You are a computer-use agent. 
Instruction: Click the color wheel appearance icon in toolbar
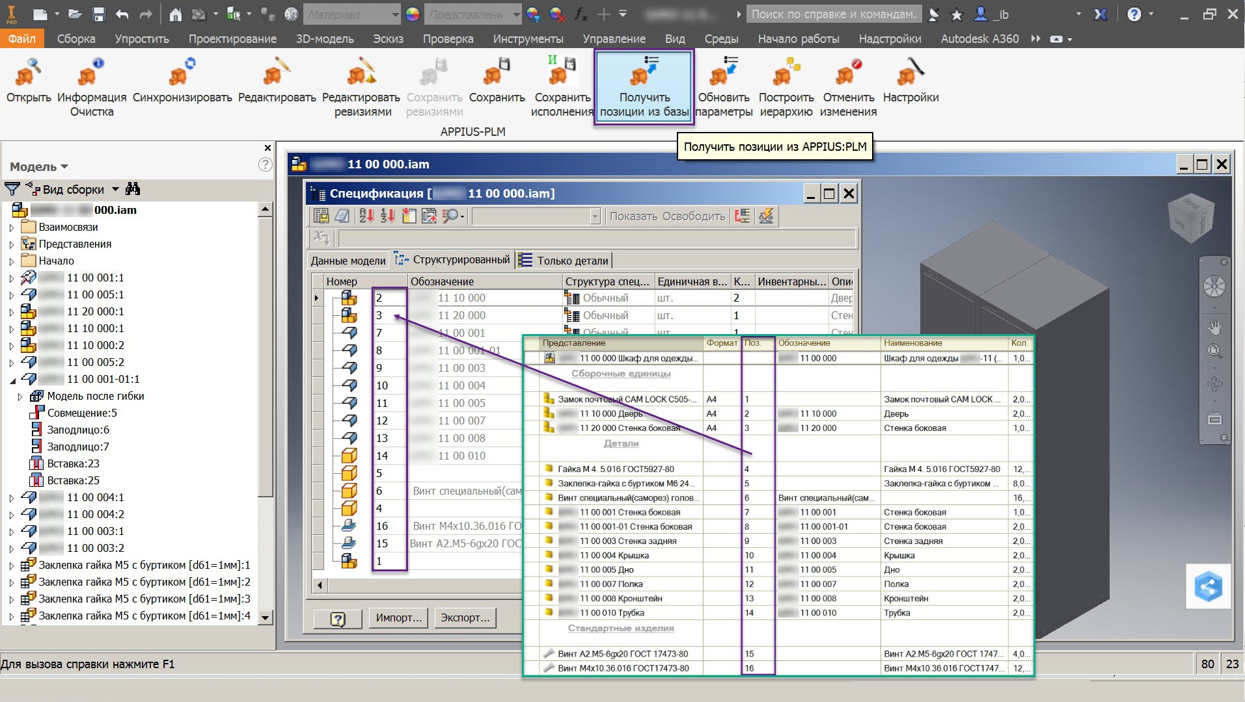[412, 14]
